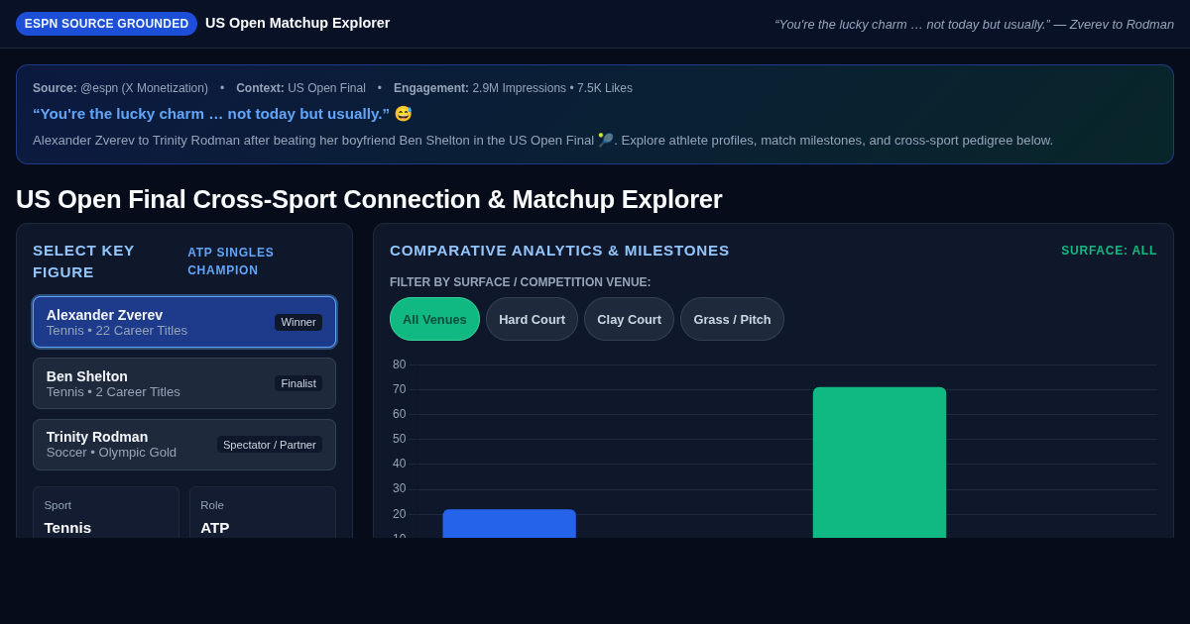The width and height of the screenshot is (1190, 624).
Task: Click the Finalist tag on Shelton
Action: 298,383
